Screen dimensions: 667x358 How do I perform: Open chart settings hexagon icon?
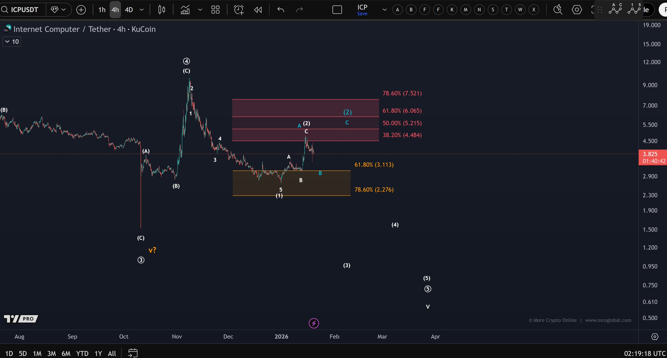tap(577, 10)
